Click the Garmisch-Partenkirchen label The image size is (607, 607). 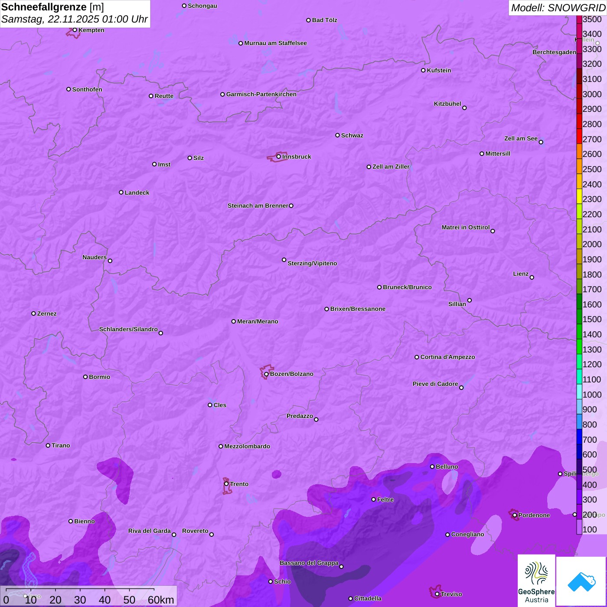tap(261, 94)
